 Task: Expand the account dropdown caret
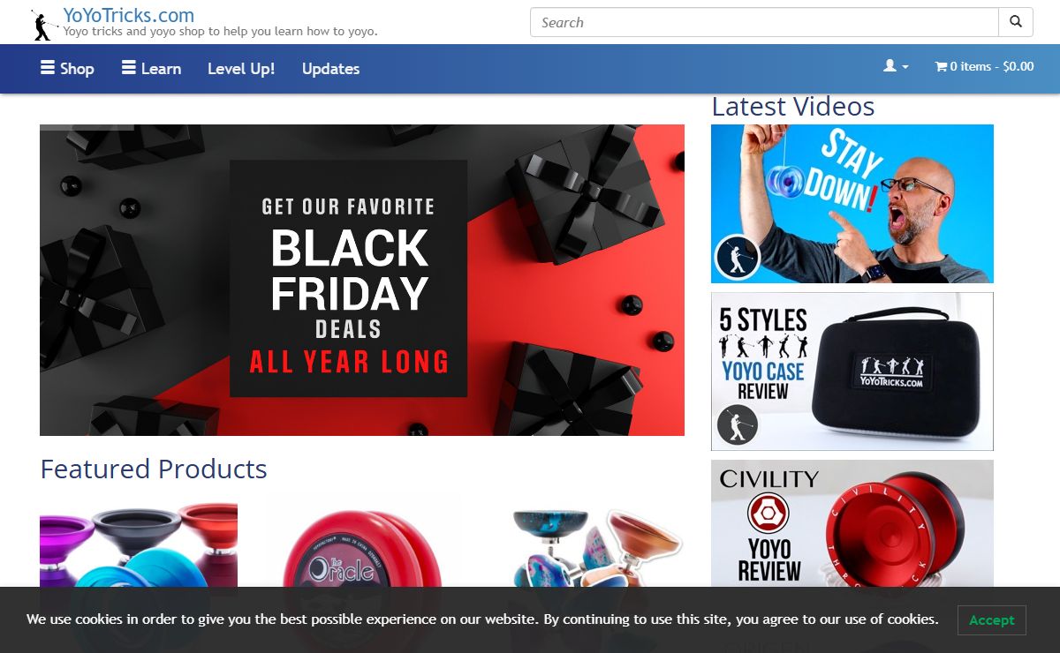click(x=905, y=67)
